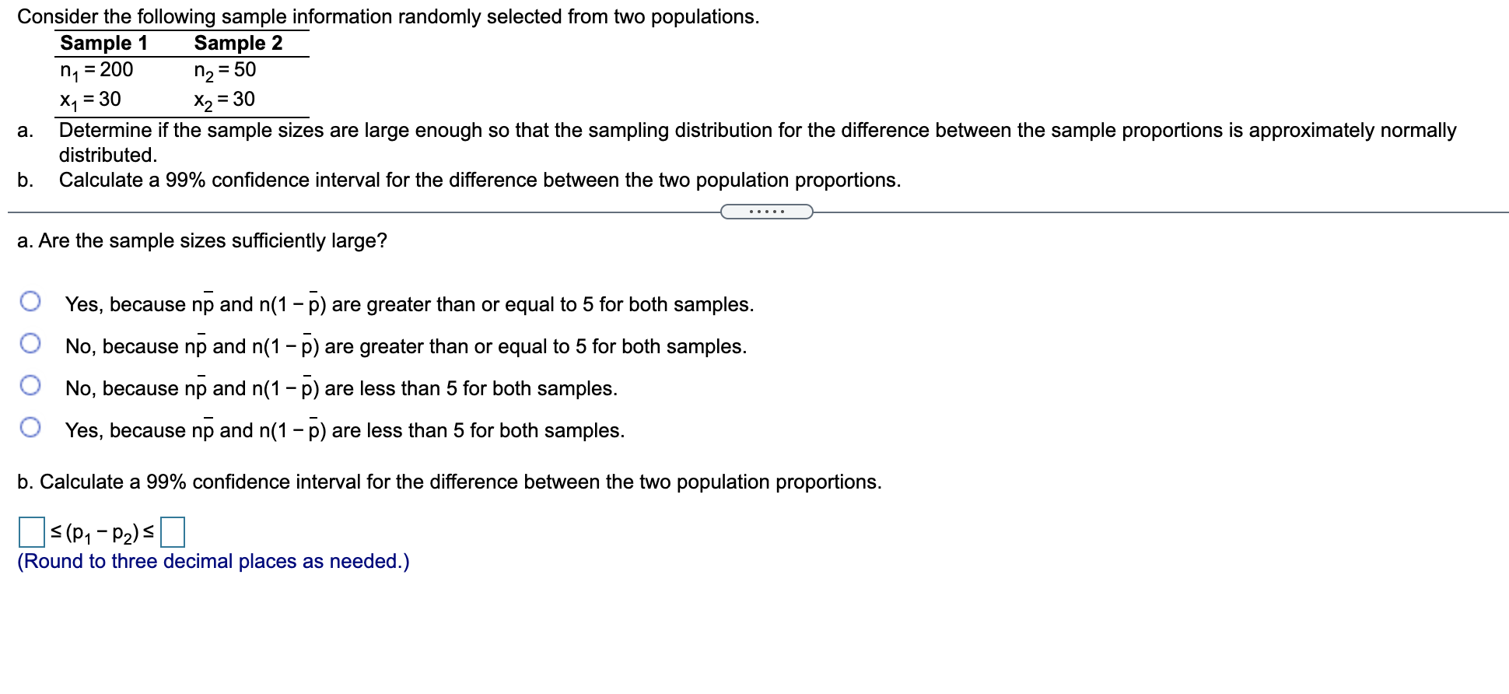Click the Sample 1 column header
This screenshot has width=1509, height=694.
pyautogui.click(x=103, y=43)
